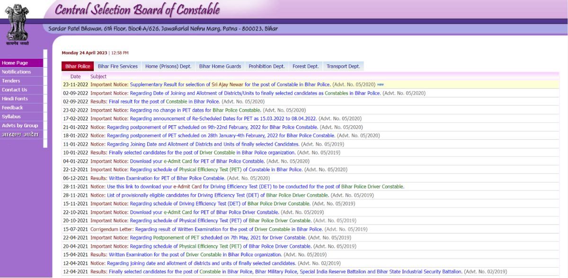568x278 pixels.
Task: Open 20-10-2021 PET schedule for Driver Constable notice
Action: pos(221,221)
